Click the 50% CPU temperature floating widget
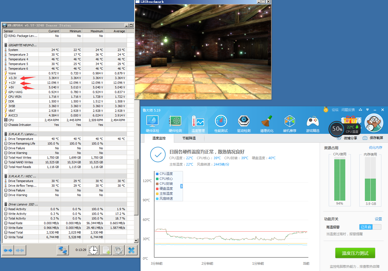The width and height of the screenshot is (388, 271). click(345, 129)
